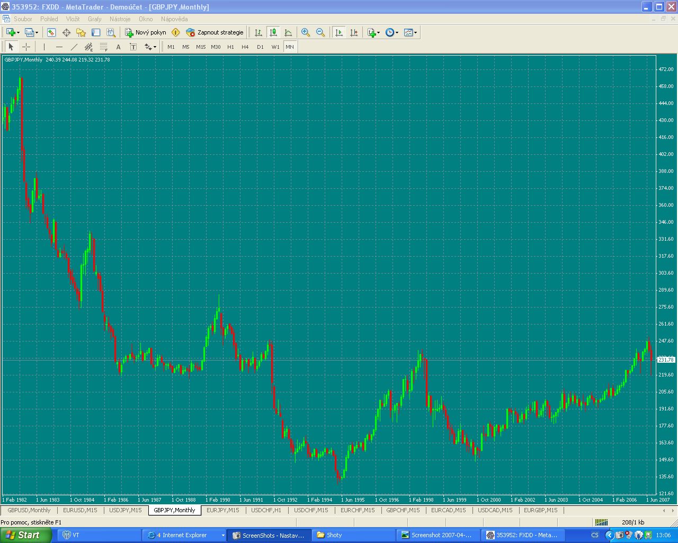Viewport: 678px width, 543px height.
Task: Open the chart profiles icon
Action: tap(29, 32)
